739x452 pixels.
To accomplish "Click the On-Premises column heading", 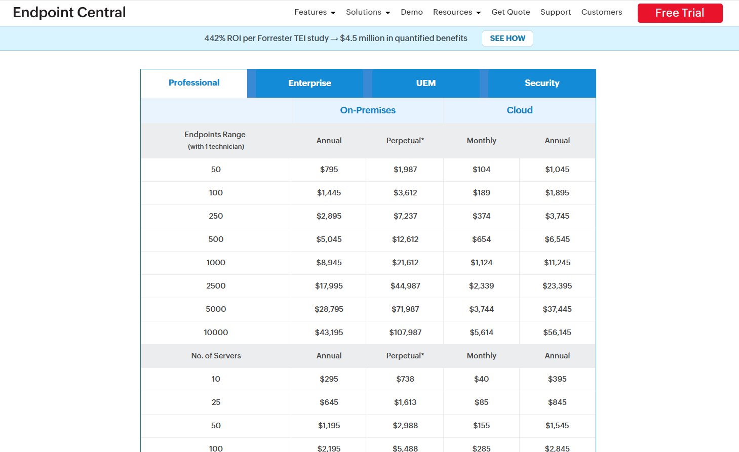I will [x=368, y=110].
